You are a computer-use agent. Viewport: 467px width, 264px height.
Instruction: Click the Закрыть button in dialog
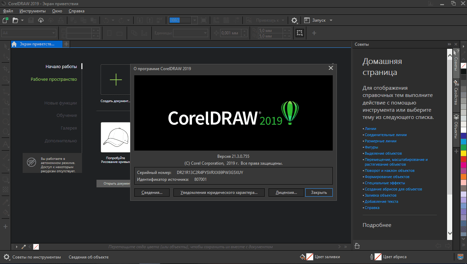319,192
